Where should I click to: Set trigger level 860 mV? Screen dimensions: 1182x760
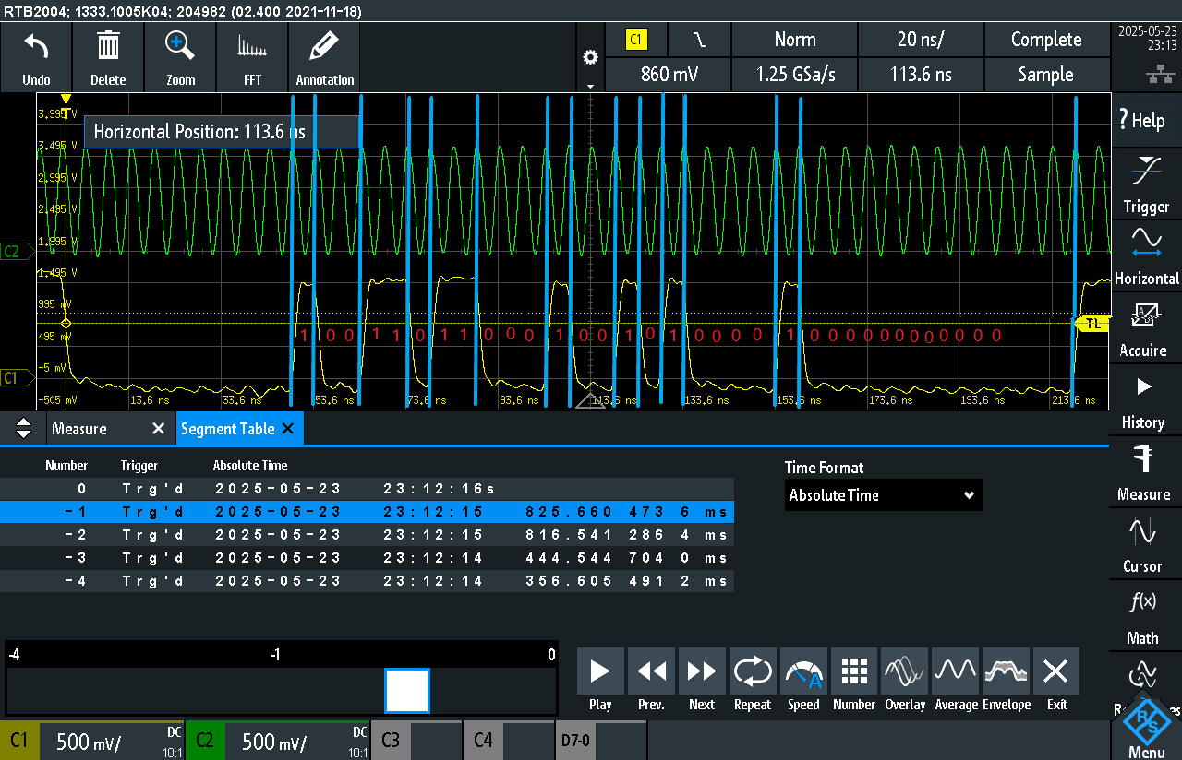668,75
